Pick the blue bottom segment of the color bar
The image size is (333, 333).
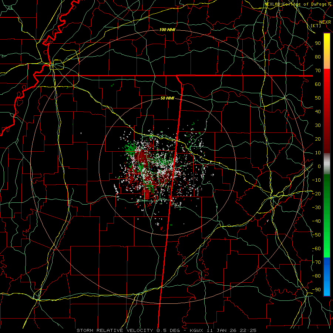pyautogui.click(x=327, y=277)
